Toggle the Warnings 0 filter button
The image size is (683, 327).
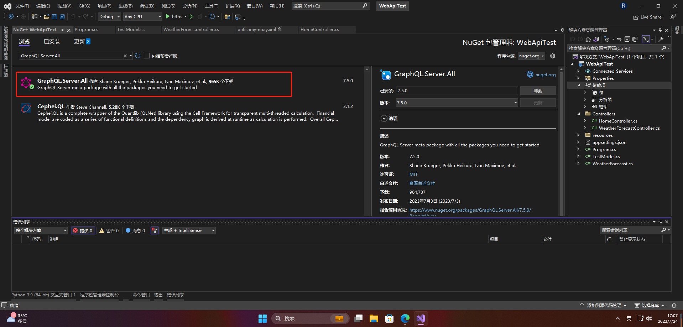[x=109, y=230]
